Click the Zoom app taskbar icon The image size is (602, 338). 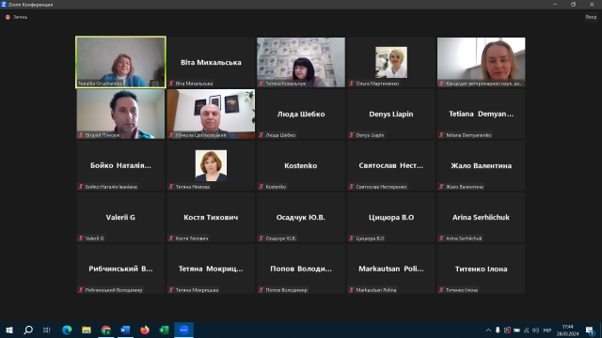pyautogui.click(x=183, y=330)
